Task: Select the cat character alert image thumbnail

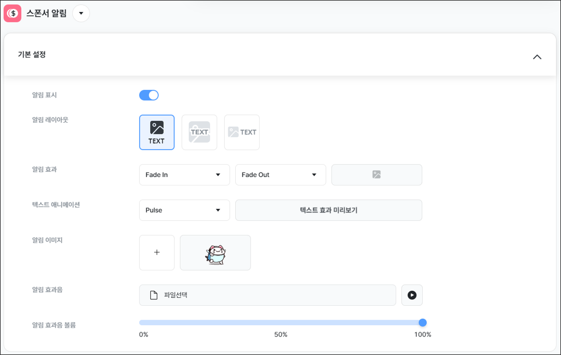Action: 215,253
